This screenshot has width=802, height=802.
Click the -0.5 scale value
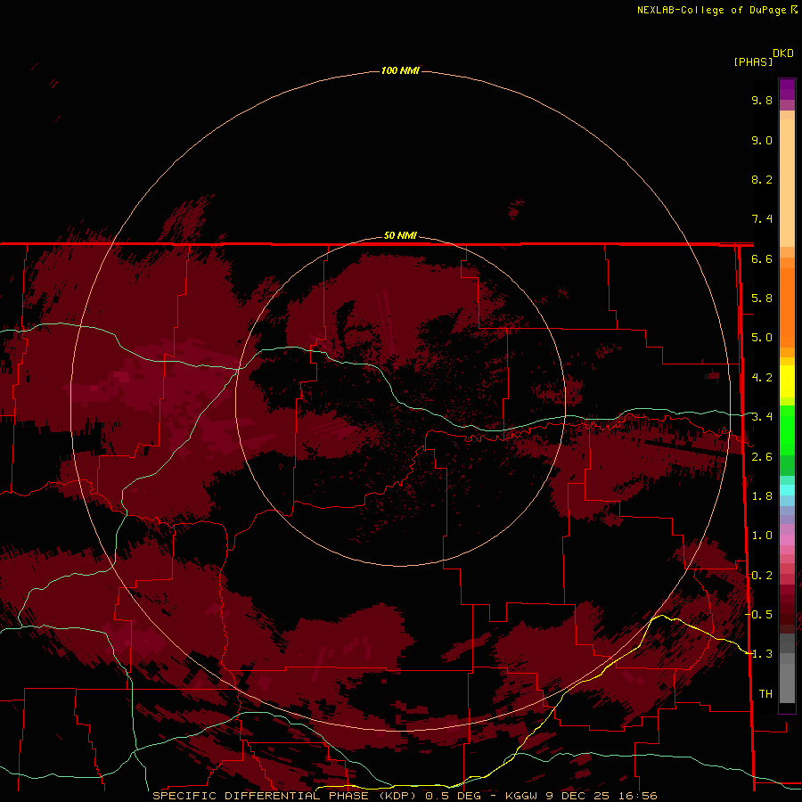pos(759,615)
